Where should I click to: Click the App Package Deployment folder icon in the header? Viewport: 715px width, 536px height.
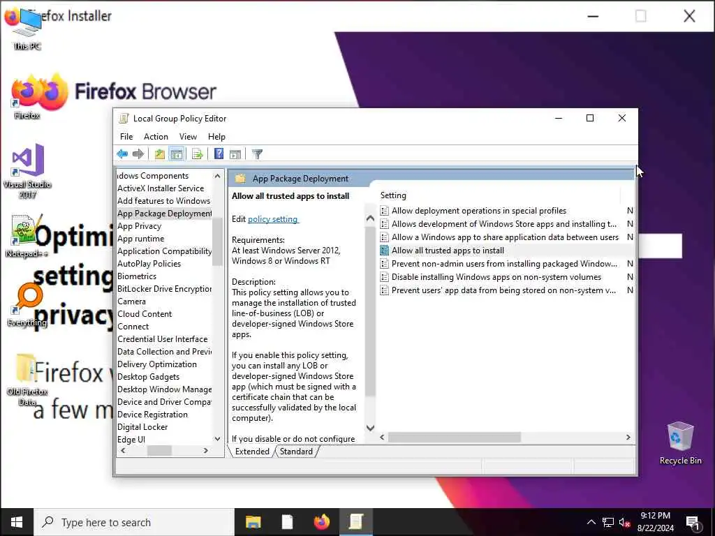coord(240,179)
